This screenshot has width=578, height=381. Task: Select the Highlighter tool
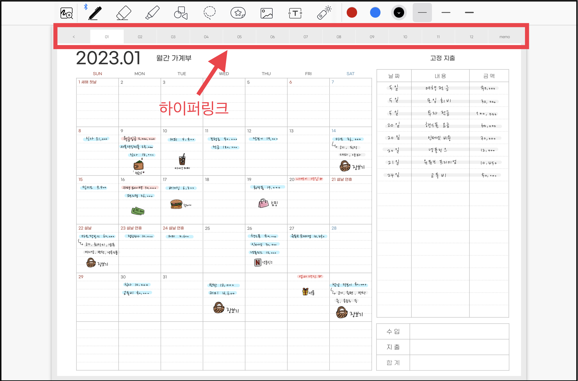pyautogui.click(x=152, y=13)
